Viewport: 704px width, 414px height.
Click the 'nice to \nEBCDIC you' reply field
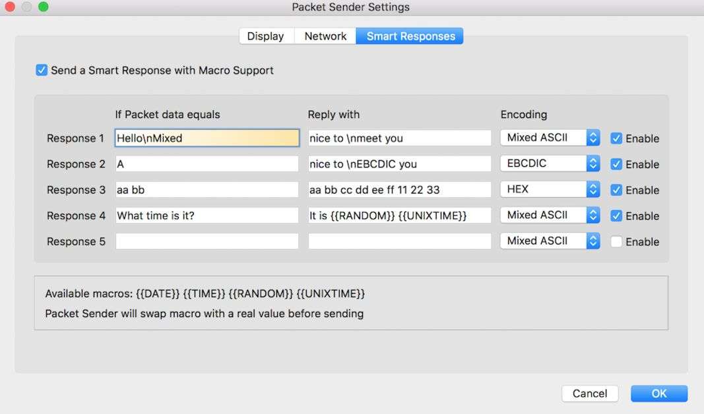pos(400,163)
